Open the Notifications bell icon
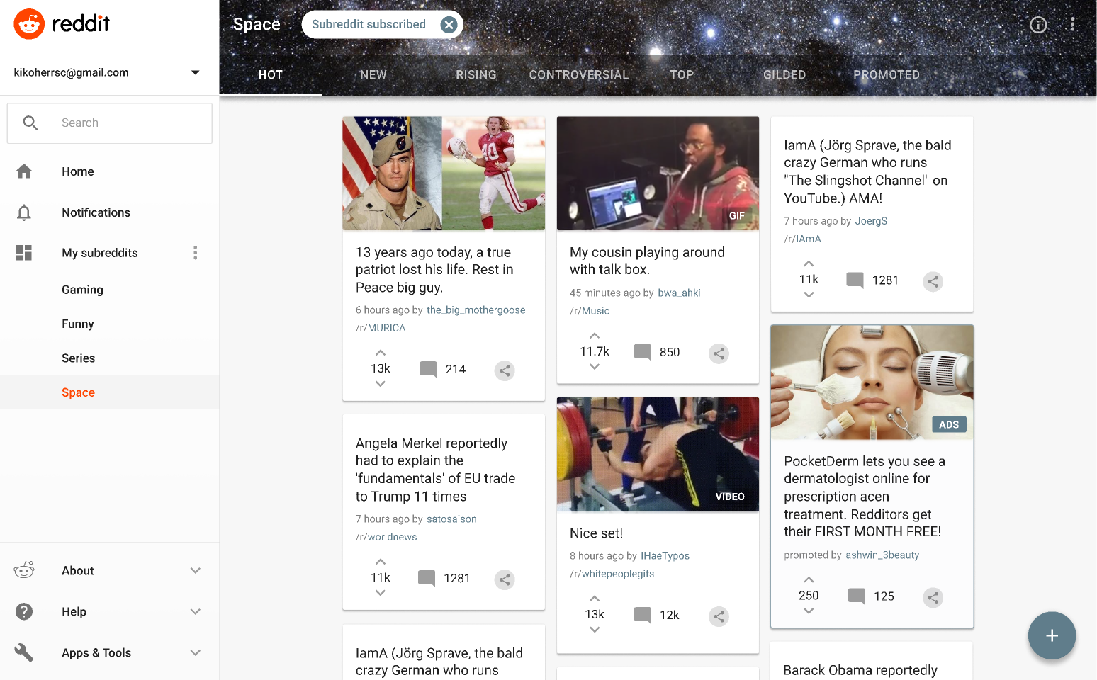The width and height of the screenshot is (1097, 680). 24,212
